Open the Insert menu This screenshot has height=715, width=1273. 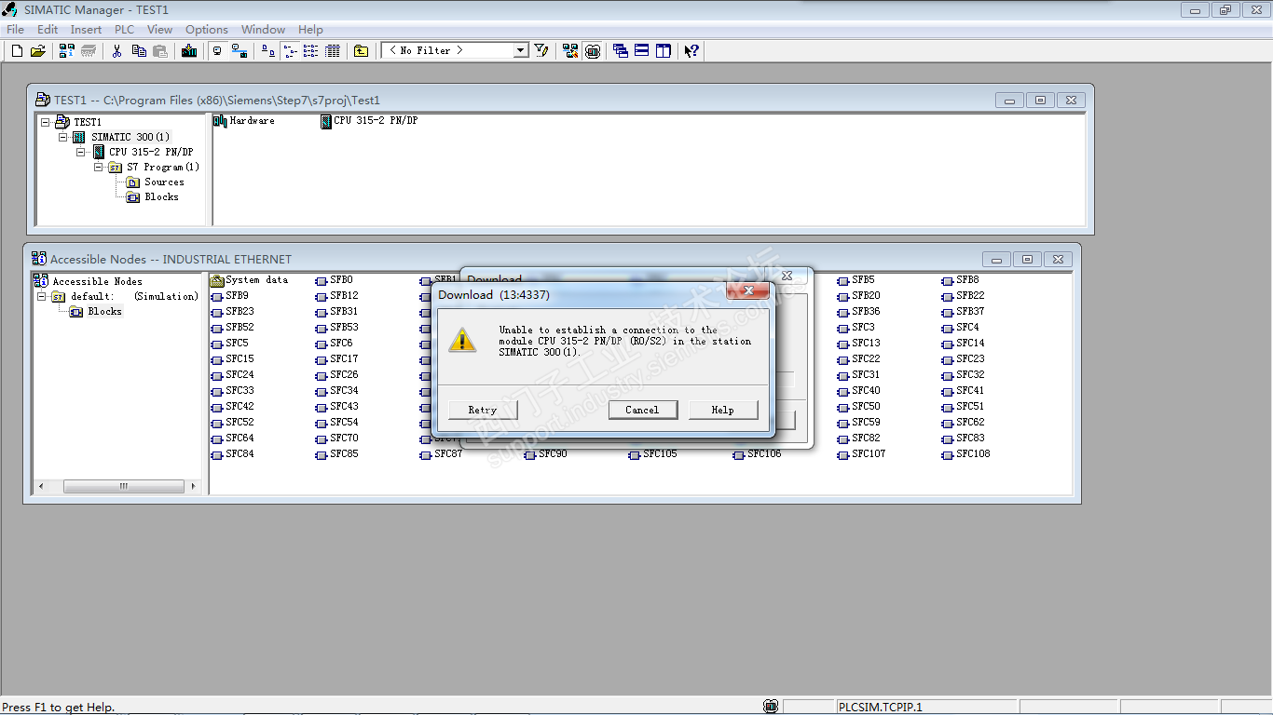(x=87, y=30)
